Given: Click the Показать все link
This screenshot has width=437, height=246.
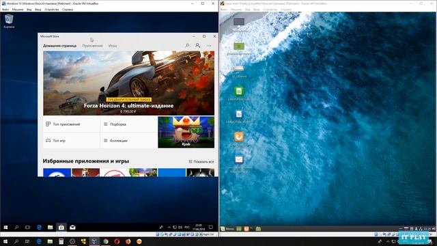Looking at the screenshot, I should (201, 161).
